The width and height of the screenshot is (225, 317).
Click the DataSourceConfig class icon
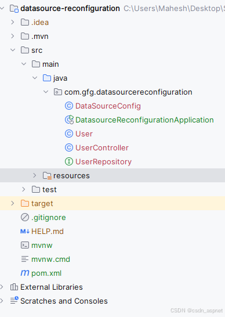(69, 106)
